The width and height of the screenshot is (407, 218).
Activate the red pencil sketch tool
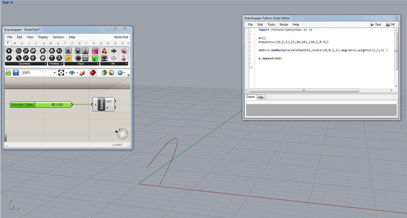click(x=83, y=73)
